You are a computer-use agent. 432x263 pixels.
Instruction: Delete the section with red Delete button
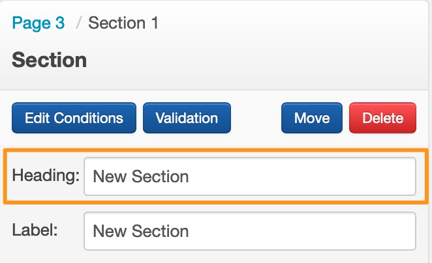pyautogui.click(x=382, y=118)
